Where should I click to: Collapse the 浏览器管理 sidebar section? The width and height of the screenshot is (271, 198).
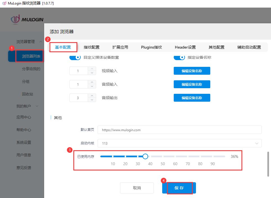click(40, 42)
